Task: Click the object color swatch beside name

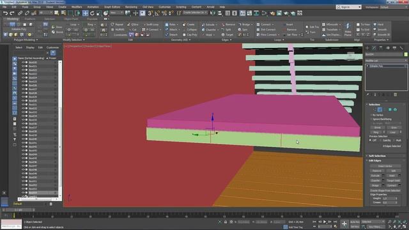Action: 406,54
